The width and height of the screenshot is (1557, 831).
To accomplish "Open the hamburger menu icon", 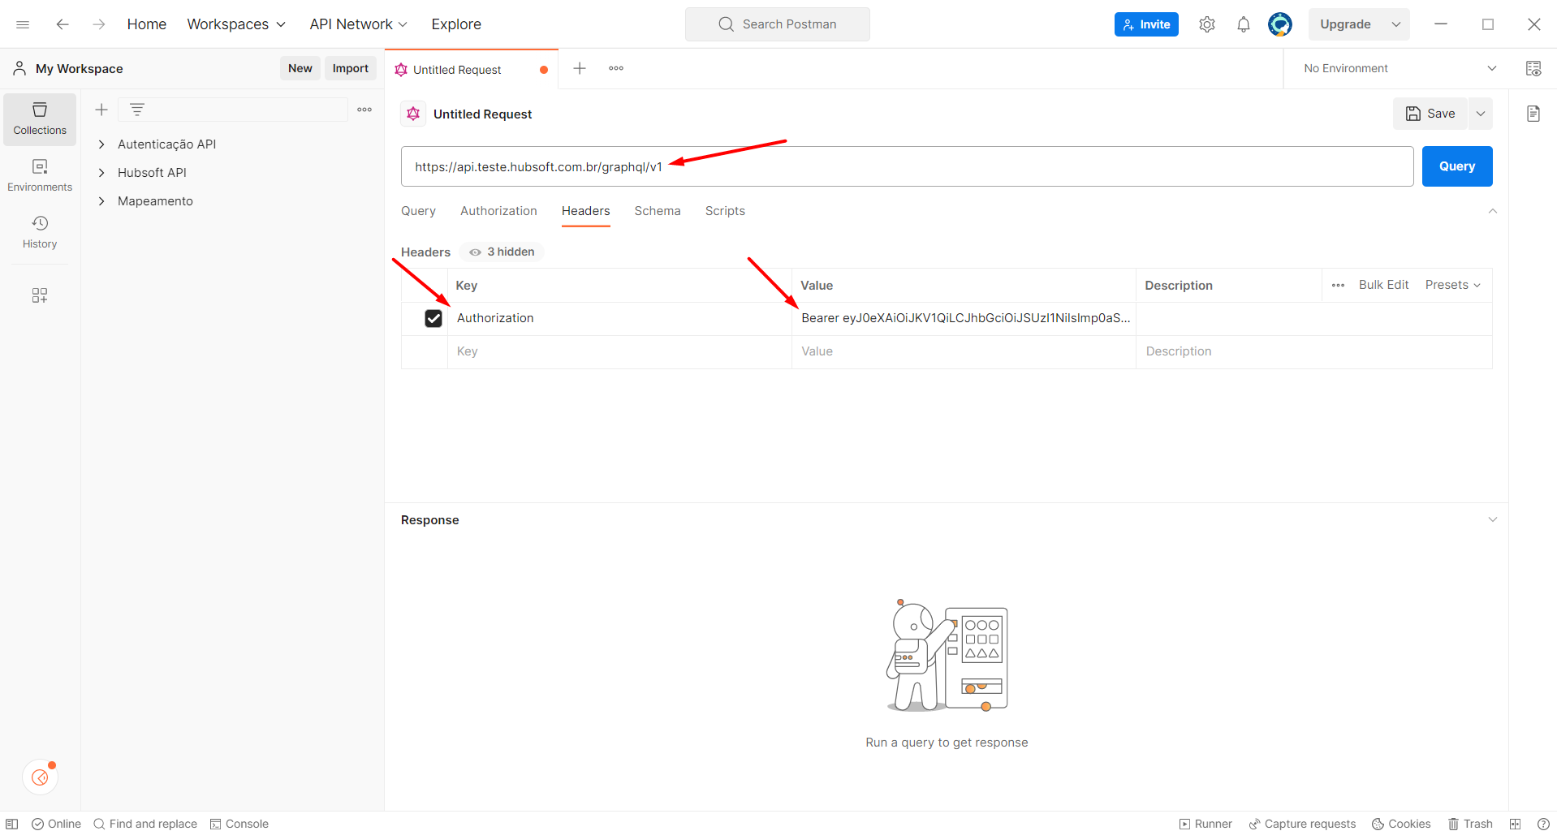I will 23,24.
